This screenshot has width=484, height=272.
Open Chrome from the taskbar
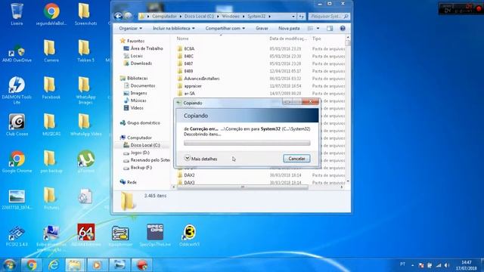(31, 265)
